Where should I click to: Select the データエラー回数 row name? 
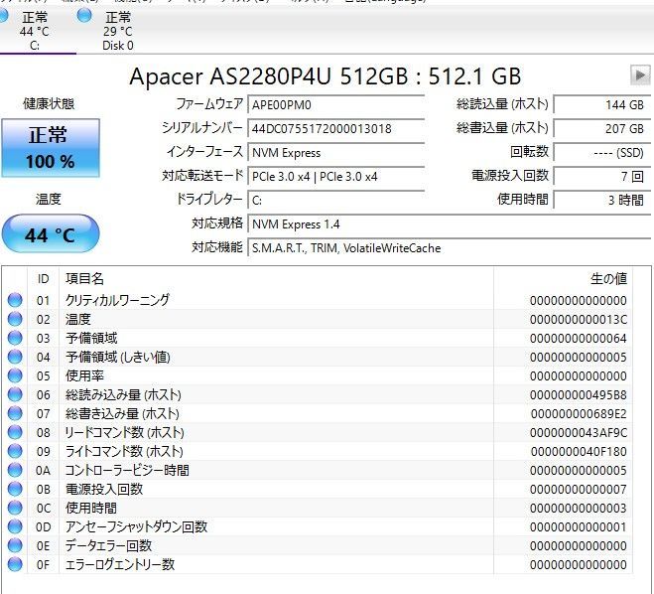(x=108, y=546)
